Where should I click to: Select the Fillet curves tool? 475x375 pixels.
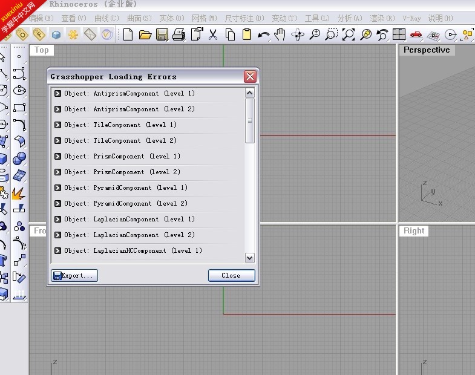point(19,125)
